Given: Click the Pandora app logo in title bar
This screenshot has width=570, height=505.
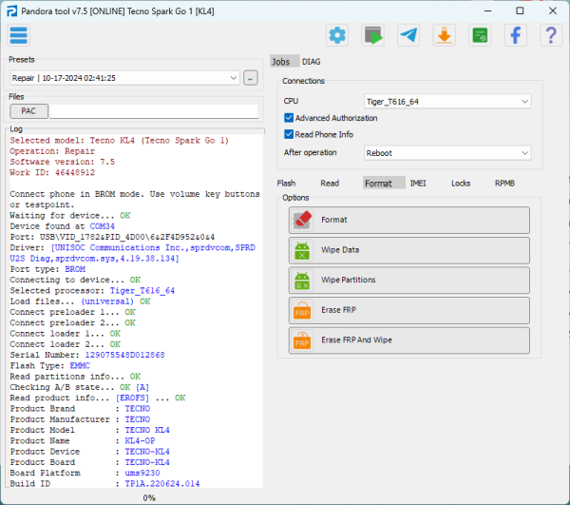Looking at the screenshot, I should (x=11, y=11).
